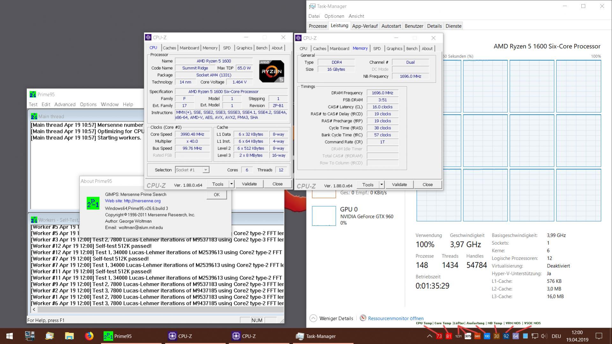Viewport: 612px width, 344px height.
Task: Open the network tray icon
Action: pyautogui.click(x=535, y=336)
